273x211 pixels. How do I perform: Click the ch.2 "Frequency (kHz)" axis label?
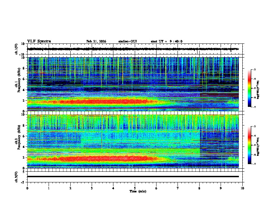tap(19, 137)
